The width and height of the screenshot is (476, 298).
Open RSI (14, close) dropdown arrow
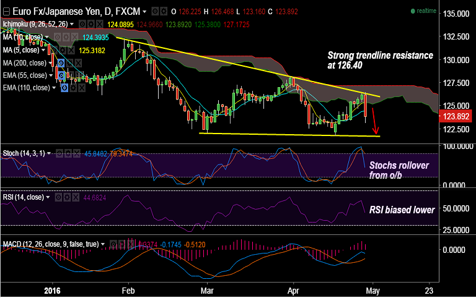coord(48,197)
